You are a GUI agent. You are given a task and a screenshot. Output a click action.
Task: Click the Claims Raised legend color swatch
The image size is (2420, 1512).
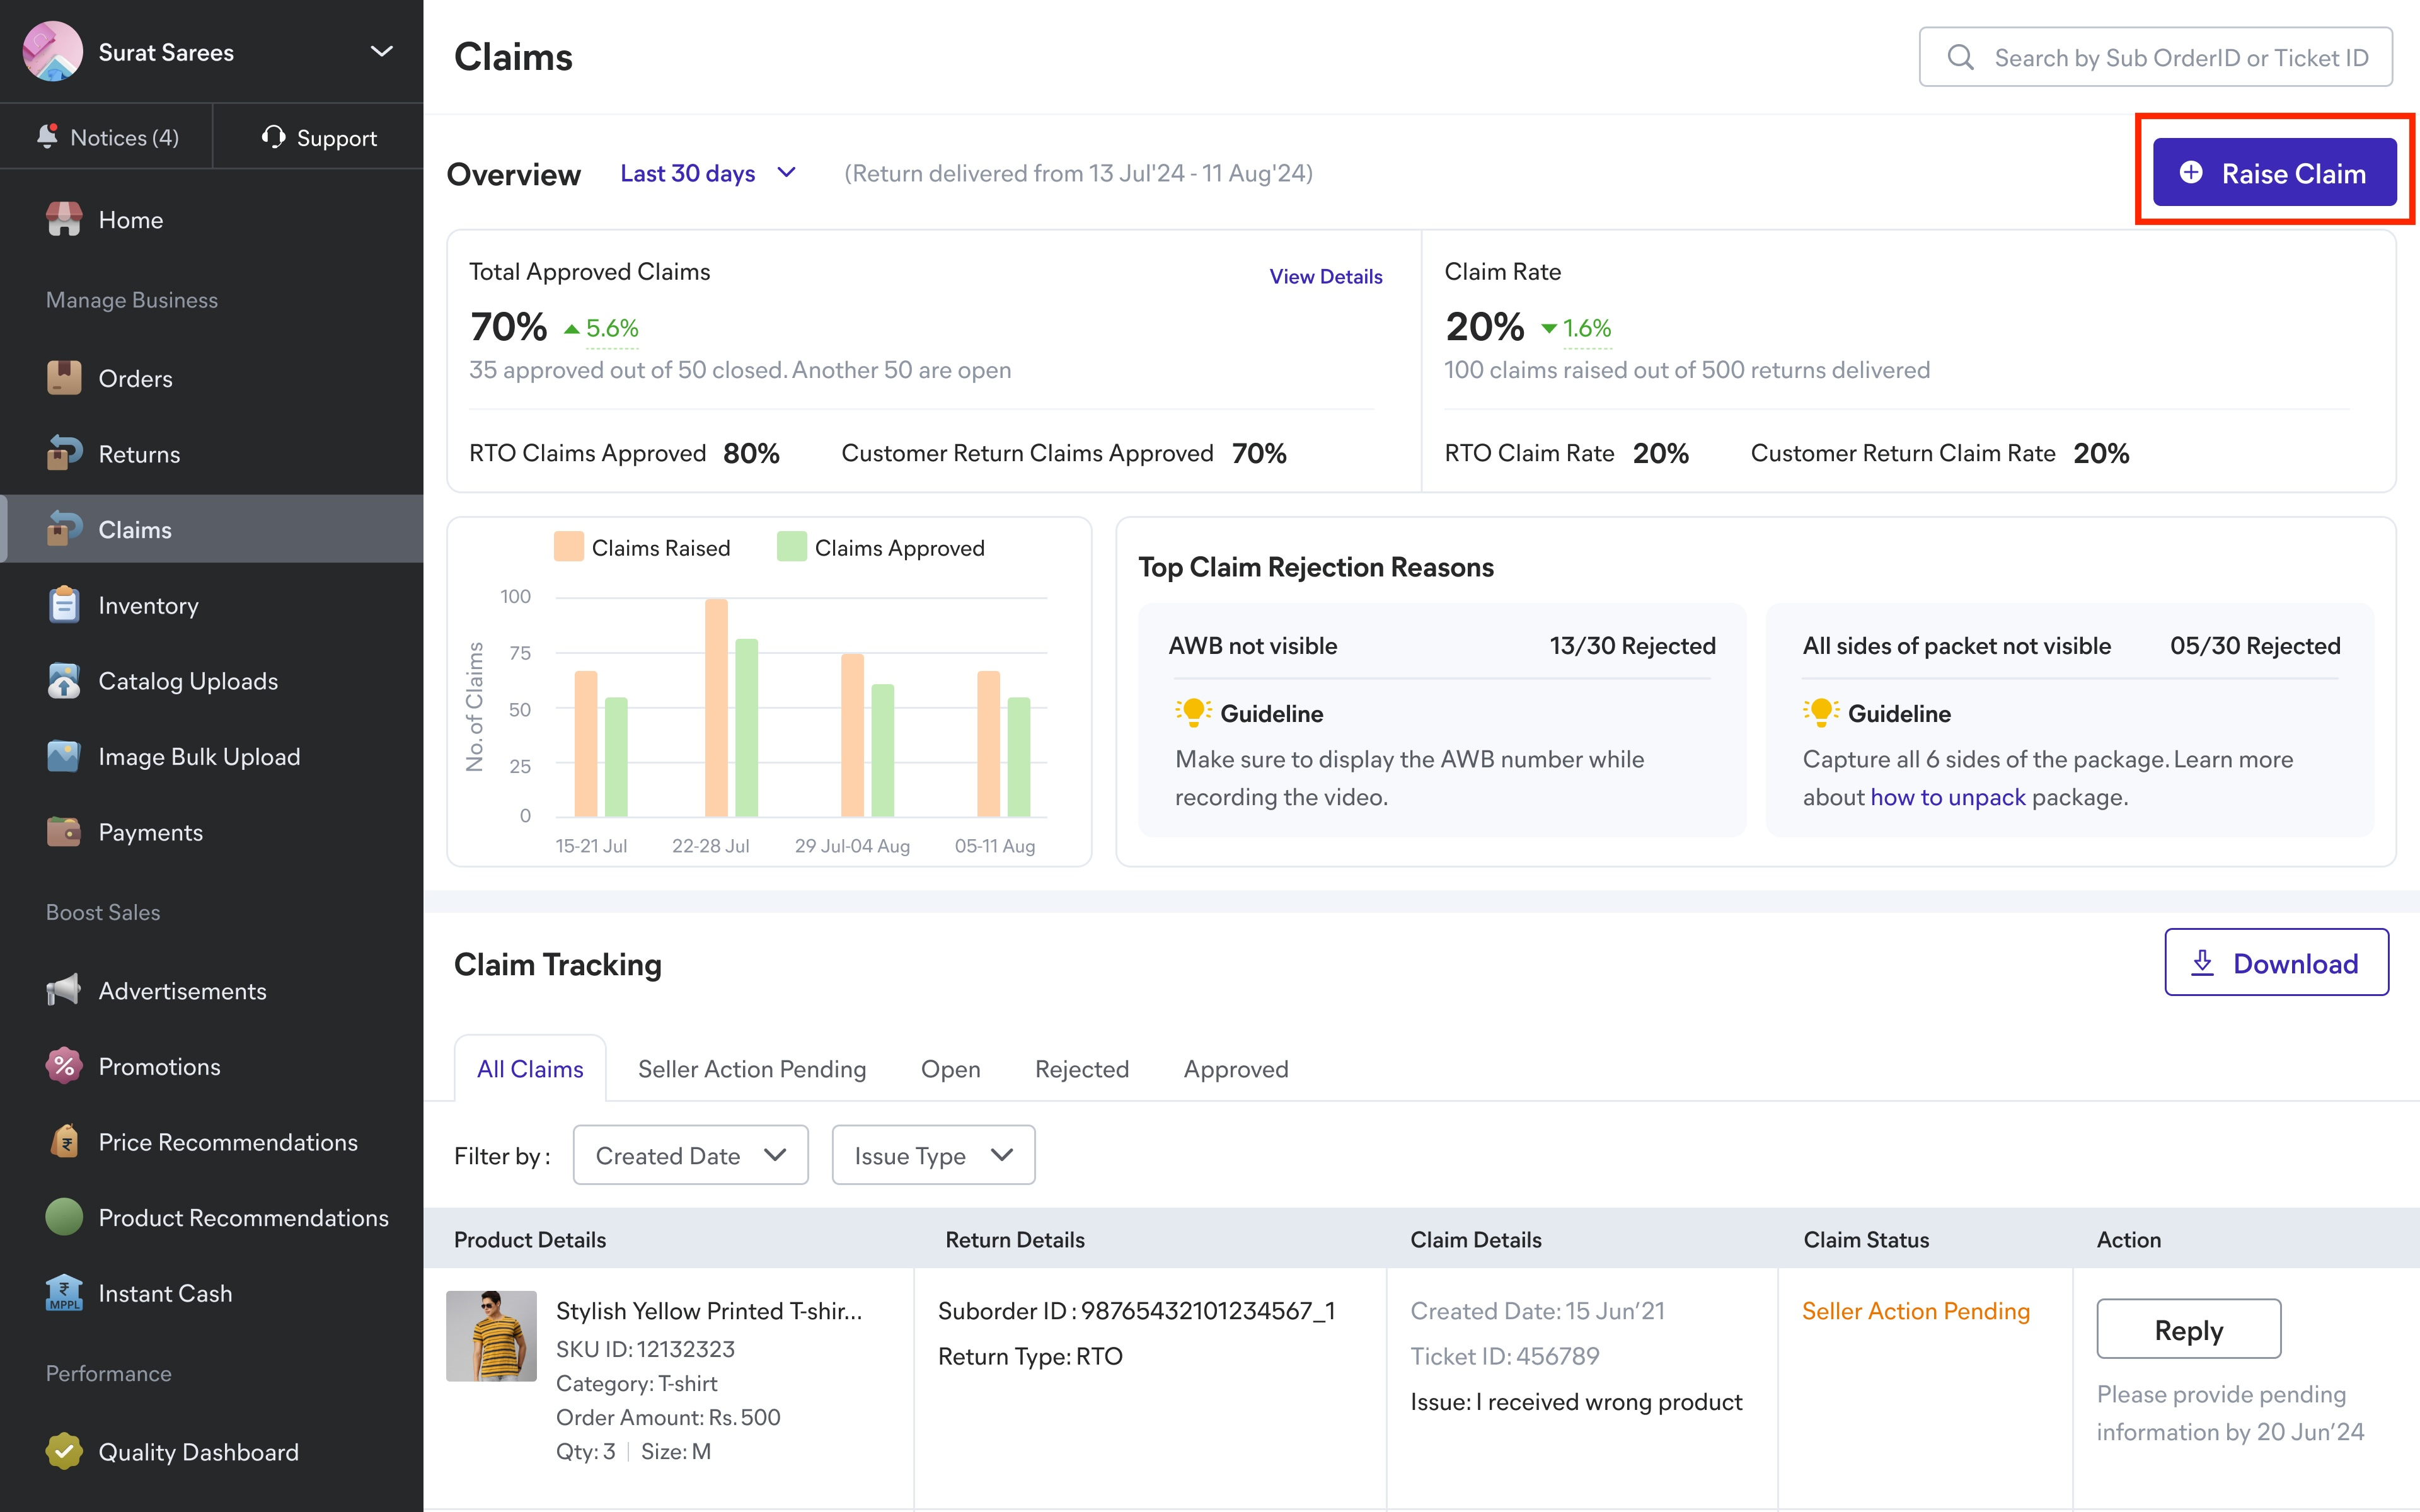(x=568, y=547)
